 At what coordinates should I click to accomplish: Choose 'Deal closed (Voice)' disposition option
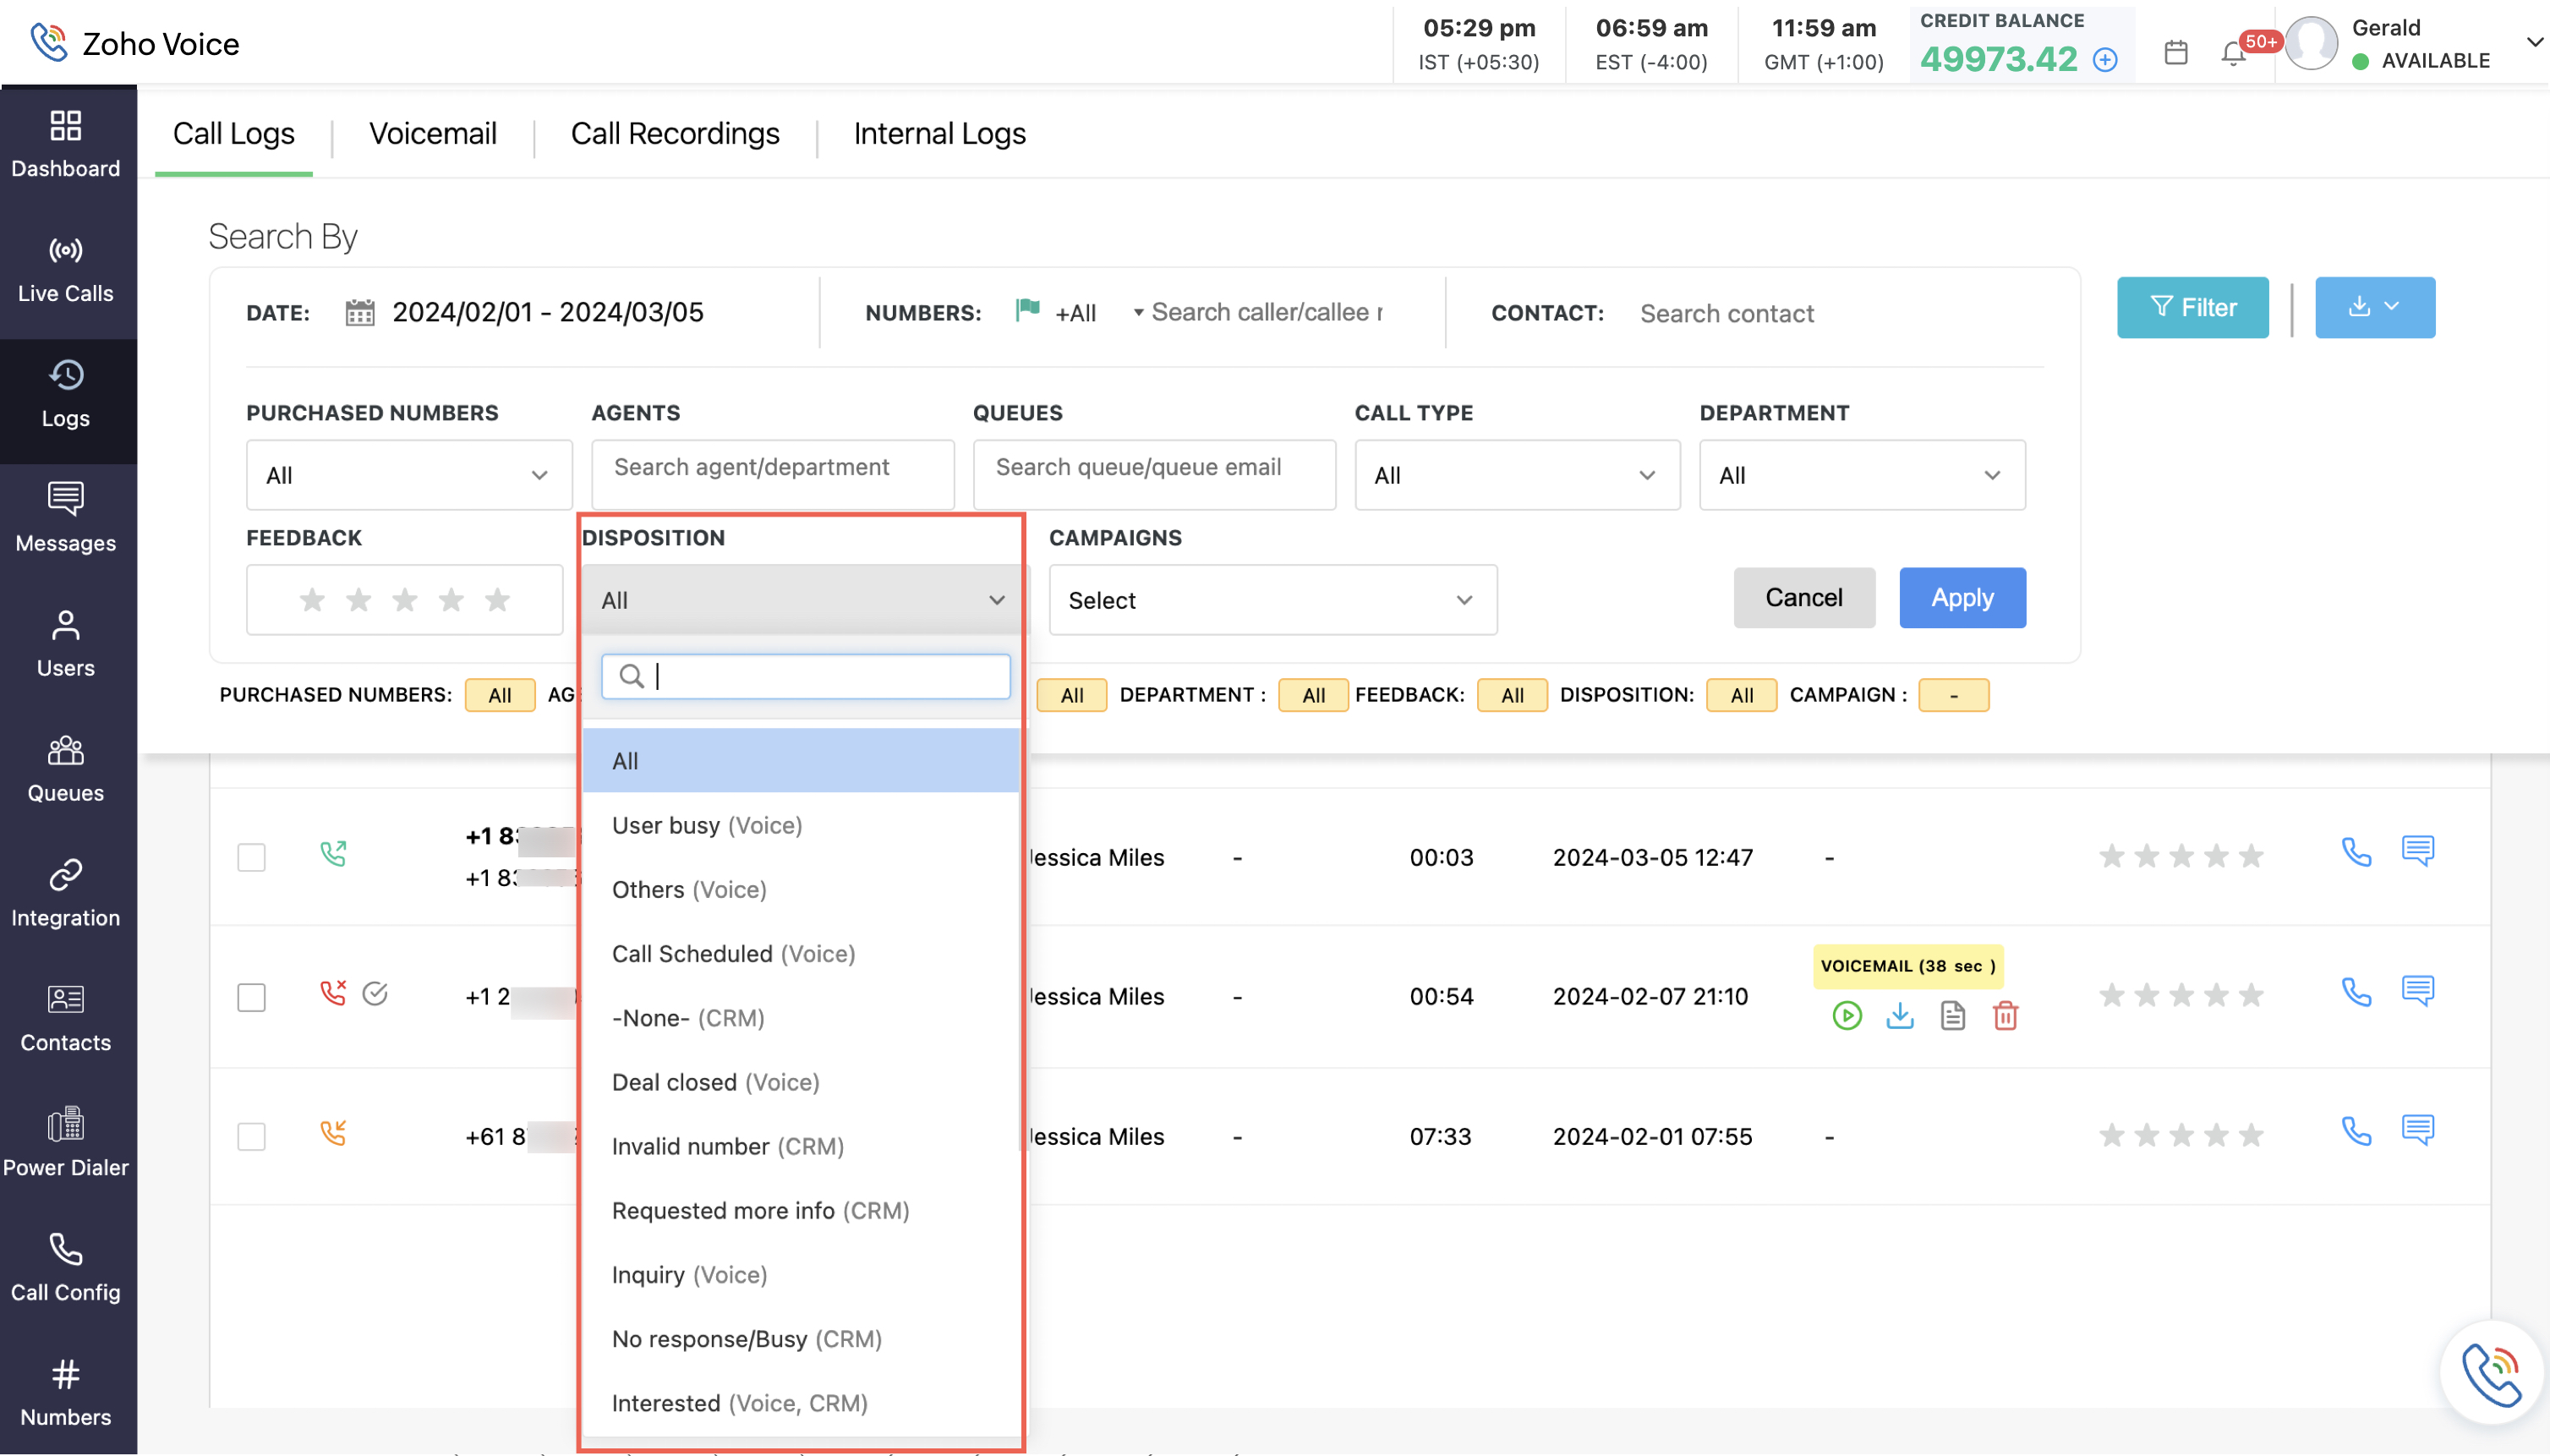coord(715,1082)
